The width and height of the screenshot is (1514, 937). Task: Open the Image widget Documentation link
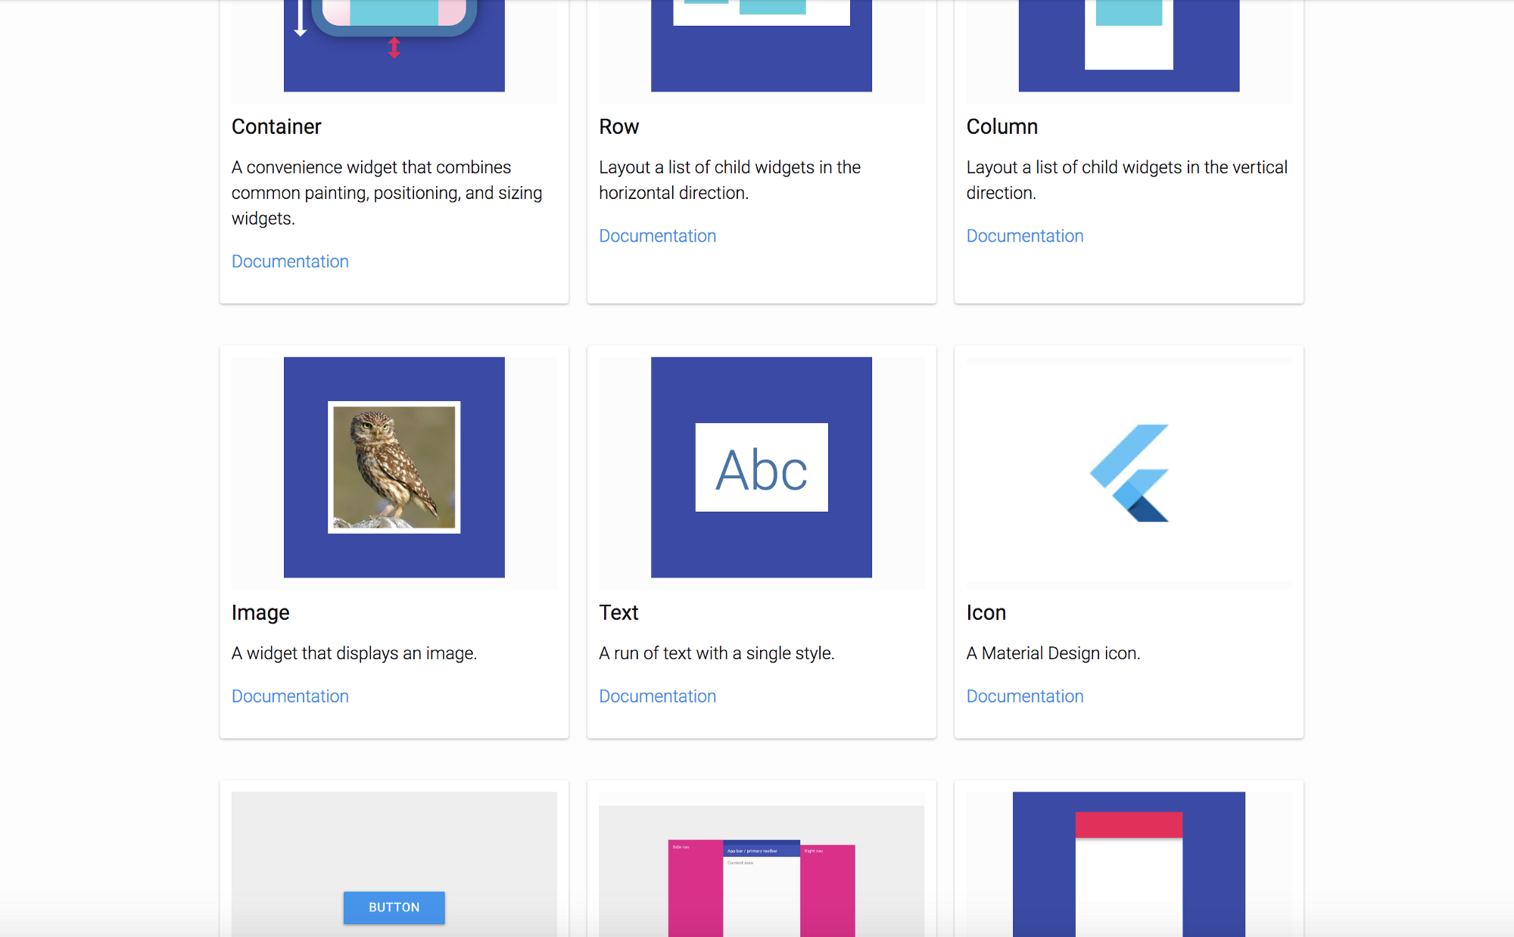[290, 696]
